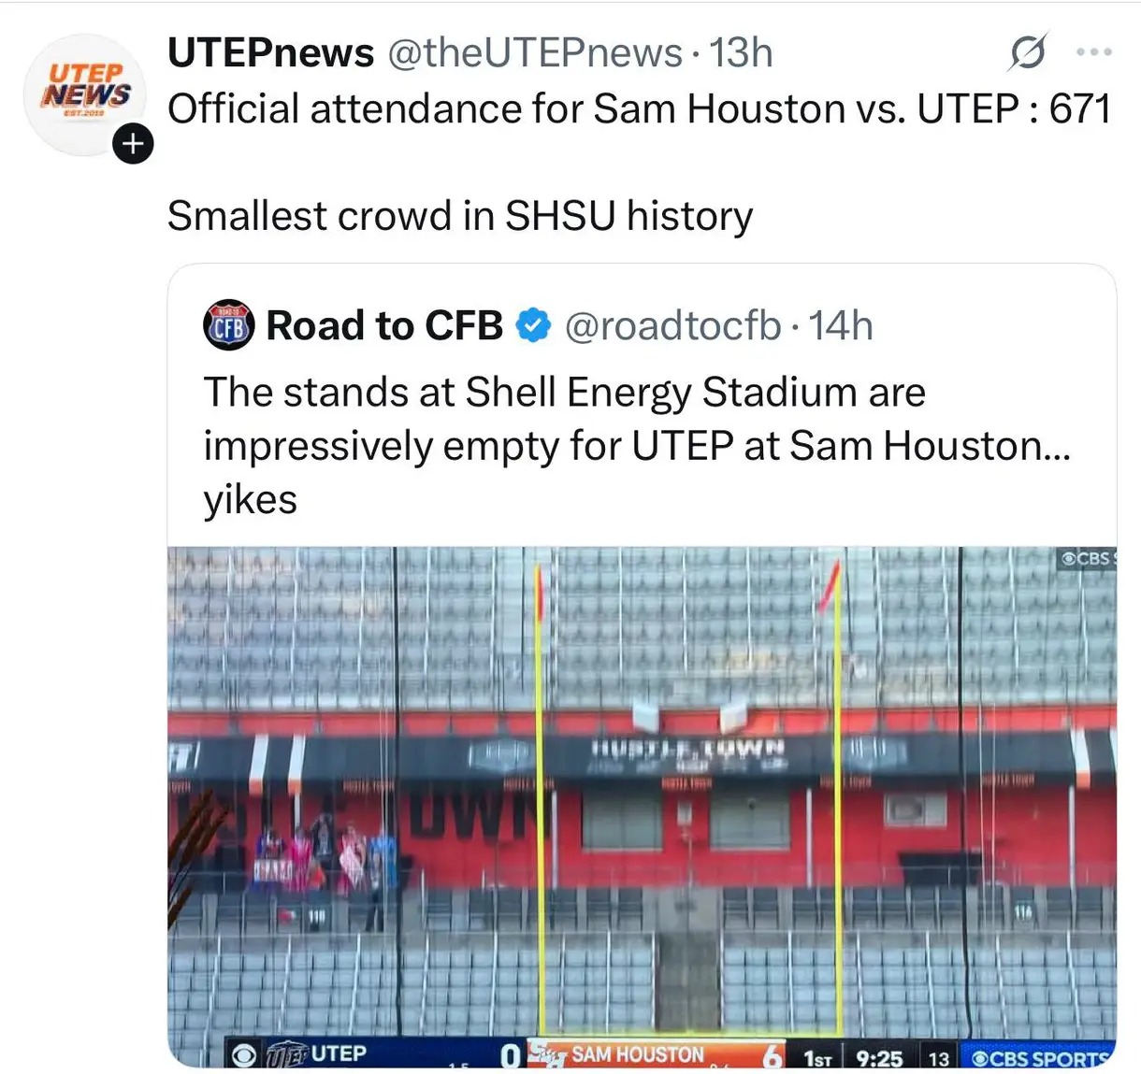1141x1074 pixels.
Task: Open the @roadtocfb handle
Action: pyautogui.click(x=672, y=326)
